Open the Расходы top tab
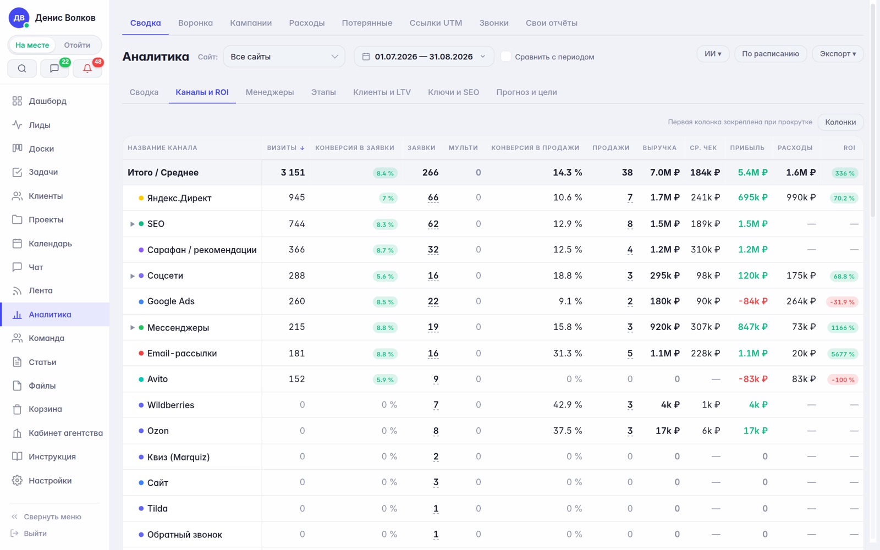The height and width of the screenshot is (550, 880). (307, 23)
